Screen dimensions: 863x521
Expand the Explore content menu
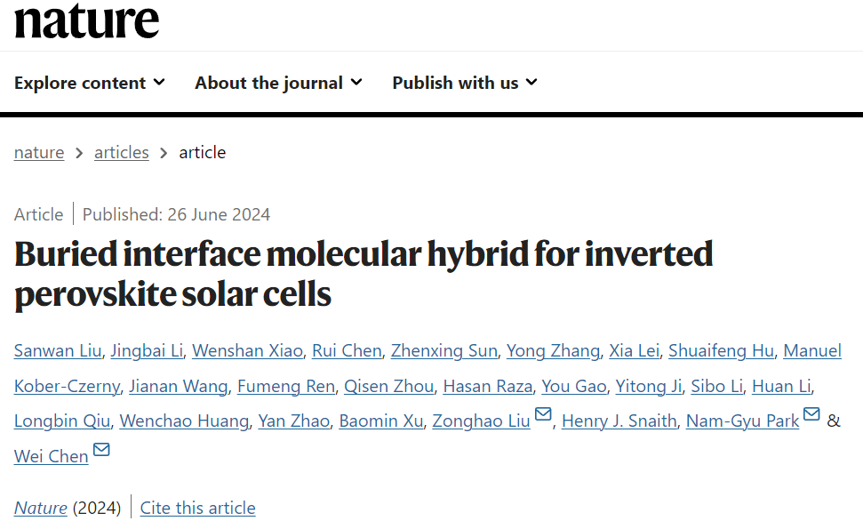[89, 83]
